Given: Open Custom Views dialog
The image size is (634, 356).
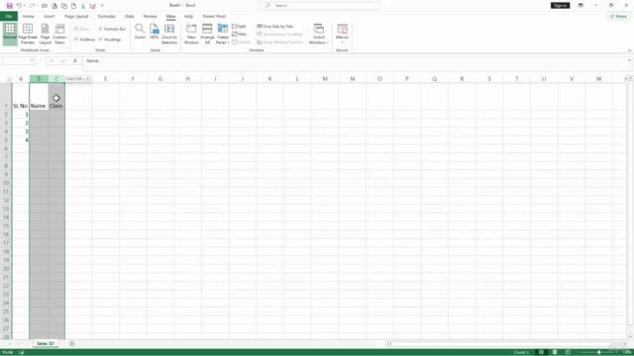Looking at the screenshot, I should click(x=59, y=34).
